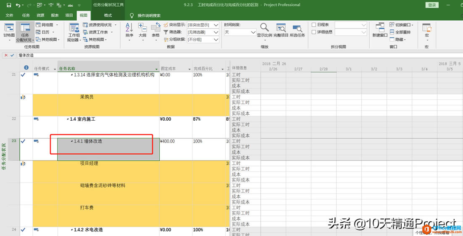Click the 全部重排 arrange icon
463x236 pixels.
click(392, 32)
